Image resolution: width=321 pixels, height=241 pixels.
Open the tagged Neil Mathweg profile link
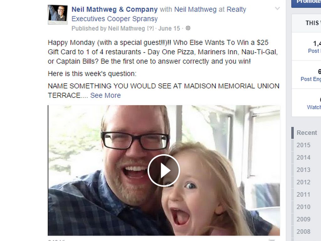(195, 9)
